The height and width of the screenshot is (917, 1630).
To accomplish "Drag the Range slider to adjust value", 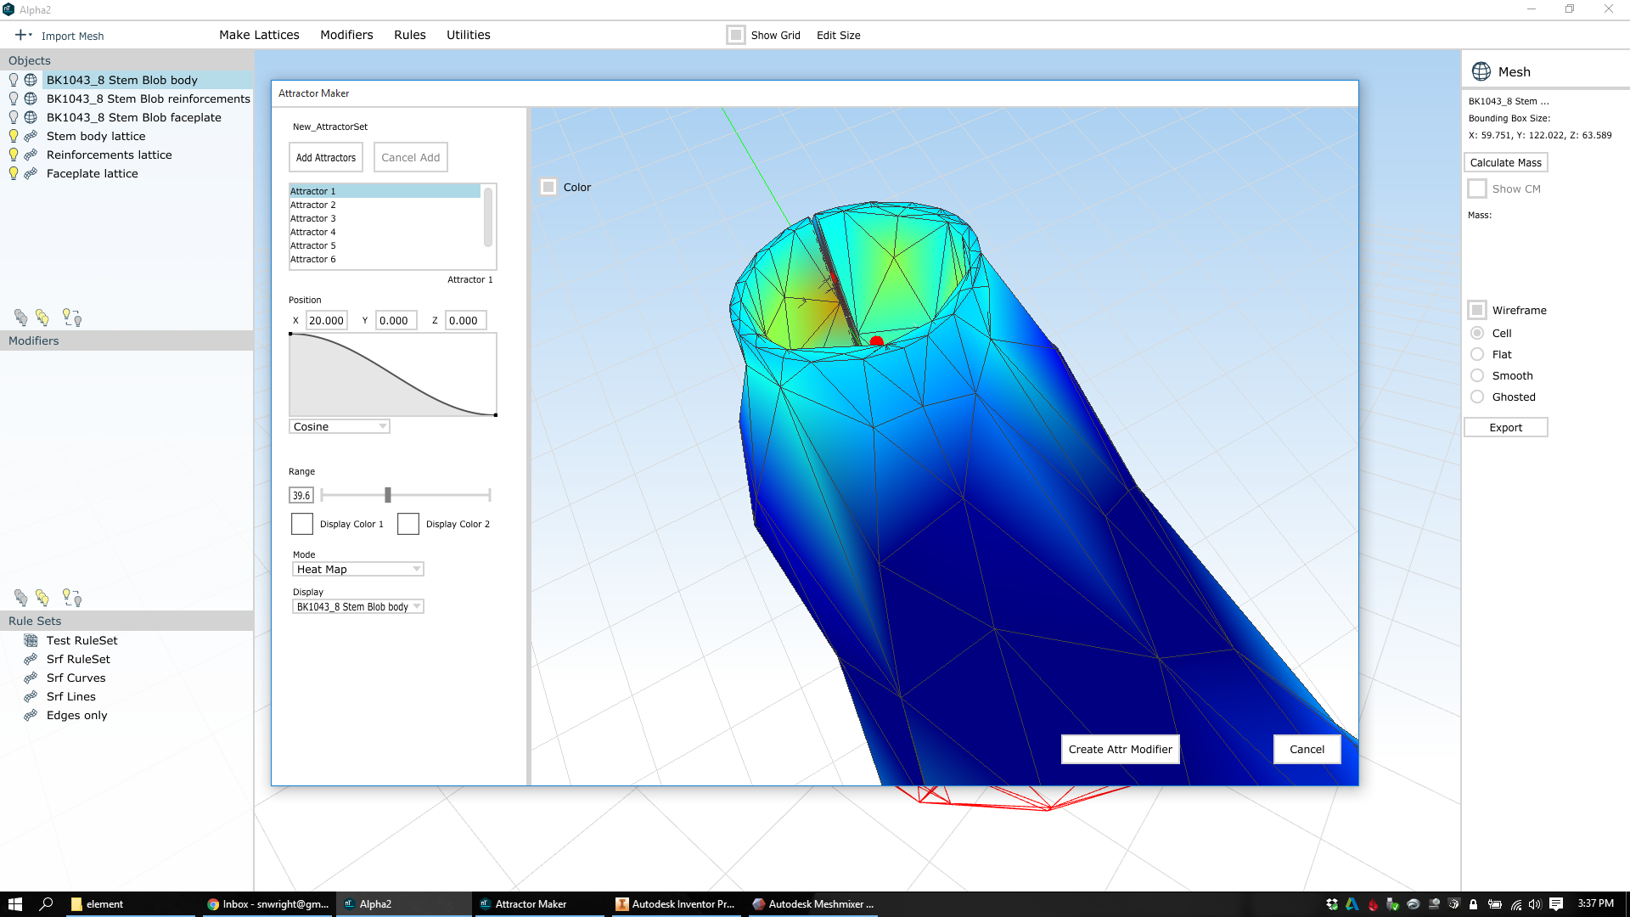I will click(x=387, y=494).
